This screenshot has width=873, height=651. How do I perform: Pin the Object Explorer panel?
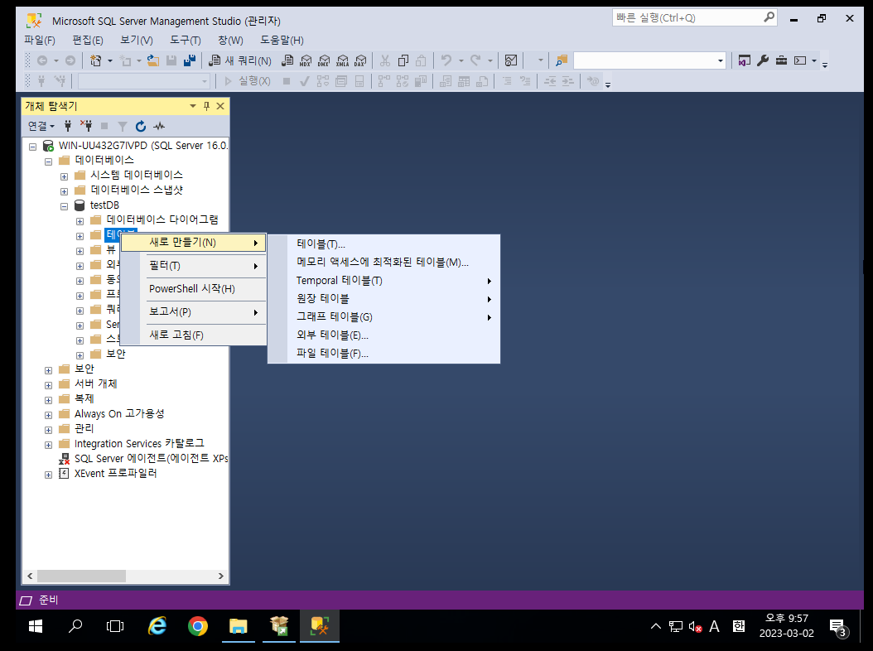pyautogui.click(x=206, y=106)
